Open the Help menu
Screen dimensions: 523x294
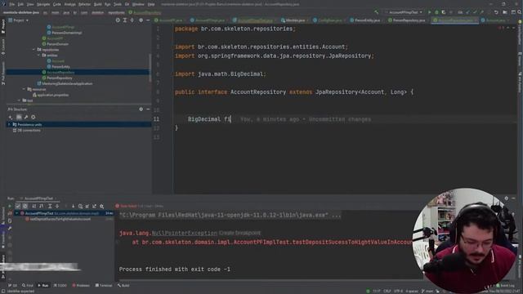coord(151,4)
